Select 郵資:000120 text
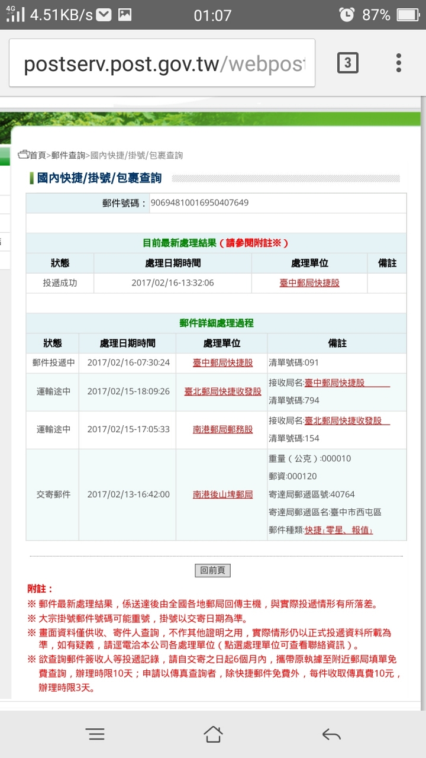The height and width of the screenshot is (758, 426). pyautogui.click(x=293, y=476)
